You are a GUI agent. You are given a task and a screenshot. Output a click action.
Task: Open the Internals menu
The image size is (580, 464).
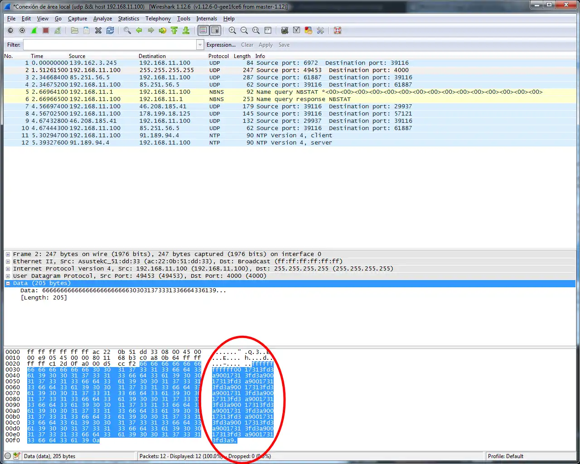tap(207, 19)
